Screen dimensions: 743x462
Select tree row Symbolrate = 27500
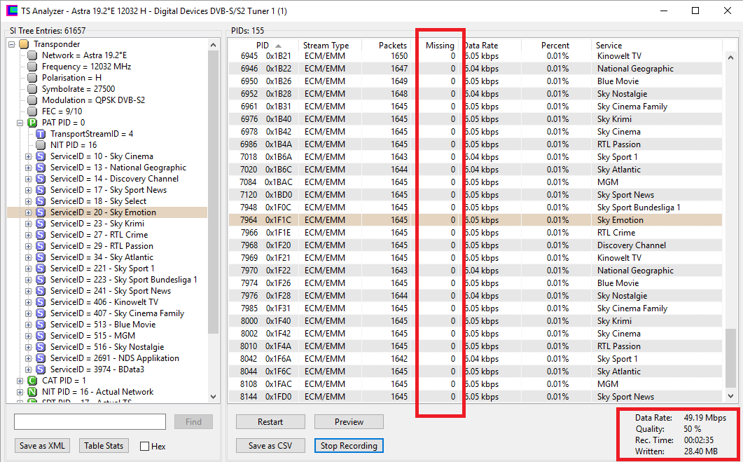pyautogui.click(x=78, y=89)
